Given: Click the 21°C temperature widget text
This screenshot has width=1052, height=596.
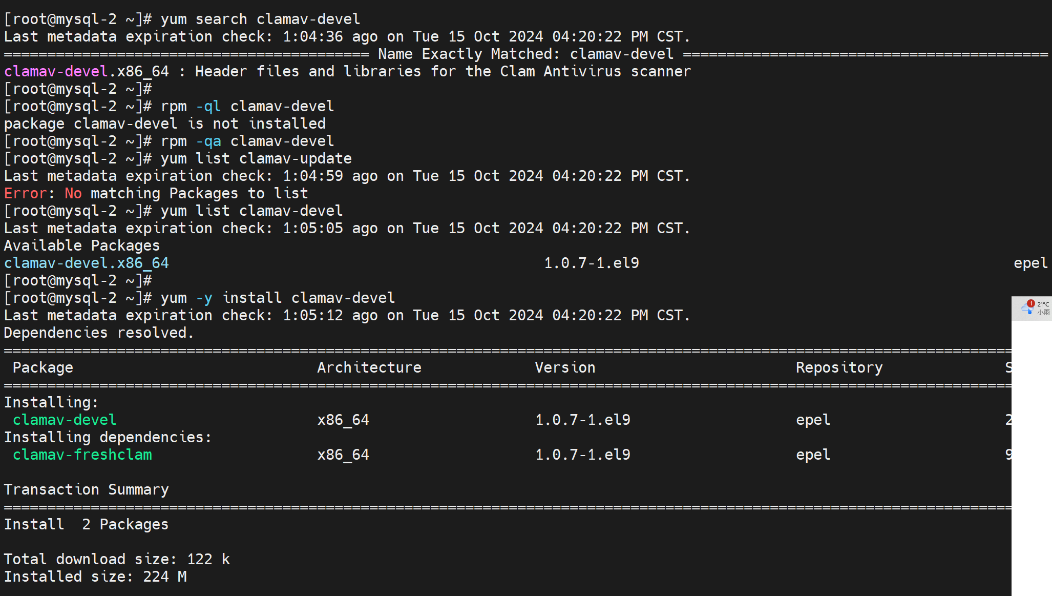Looking at the screenshot, I should click(x=1043, y=304).
